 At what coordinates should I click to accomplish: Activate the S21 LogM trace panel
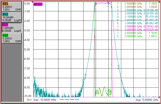click(x=12, y=28)
